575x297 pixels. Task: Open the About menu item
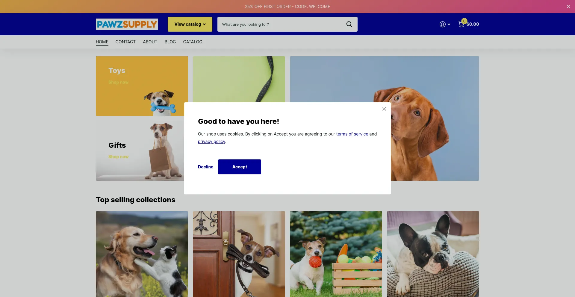150,42
